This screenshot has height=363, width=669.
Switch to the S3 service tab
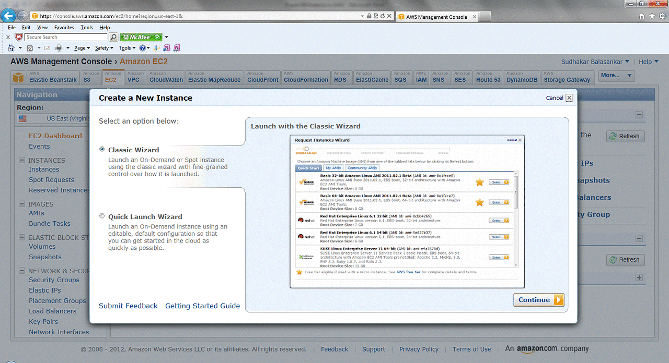(x=91, y=77)
